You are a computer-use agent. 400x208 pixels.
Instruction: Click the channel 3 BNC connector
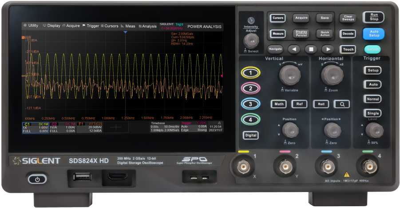tap(327, 167)
